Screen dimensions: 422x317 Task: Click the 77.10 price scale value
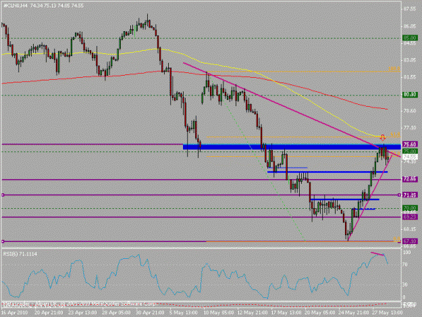[x=410, y=127]
